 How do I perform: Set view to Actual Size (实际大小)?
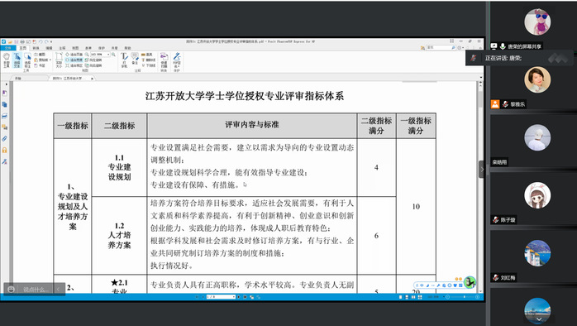(59, 60)
